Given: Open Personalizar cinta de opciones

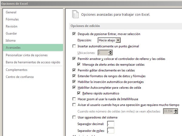Looking at the screenshot, I should [27, 55].
